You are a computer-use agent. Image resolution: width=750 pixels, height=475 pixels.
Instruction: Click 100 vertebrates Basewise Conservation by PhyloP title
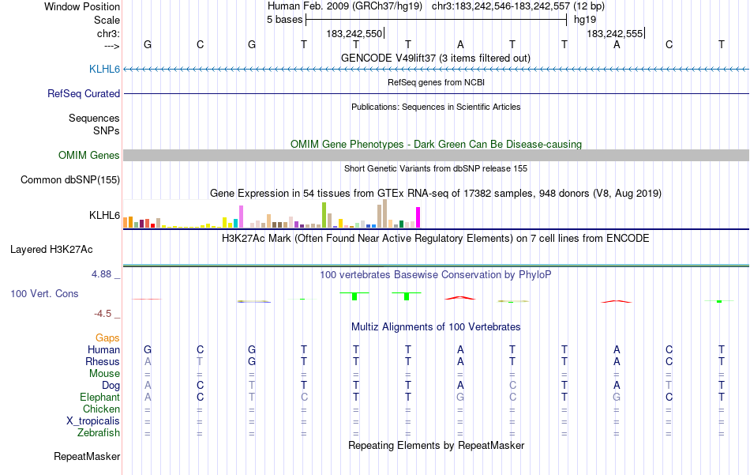[x=435, y=275]
